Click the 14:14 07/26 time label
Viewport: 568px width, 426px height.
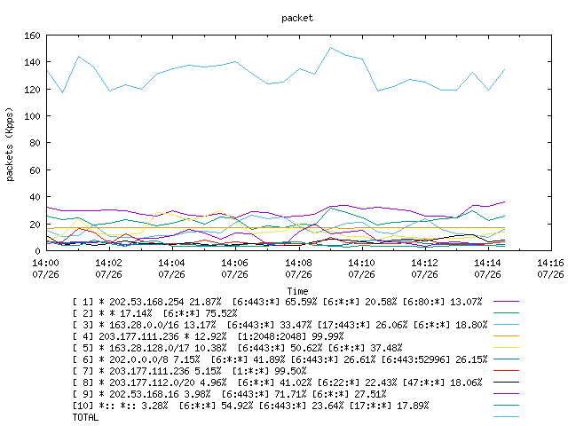(x=487, y=268)
